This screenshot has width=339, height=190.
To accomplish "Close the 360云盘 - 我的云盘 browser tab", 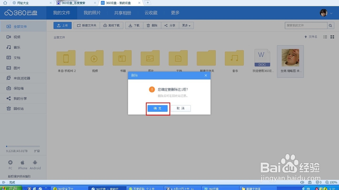I will [x=139, y=3].
